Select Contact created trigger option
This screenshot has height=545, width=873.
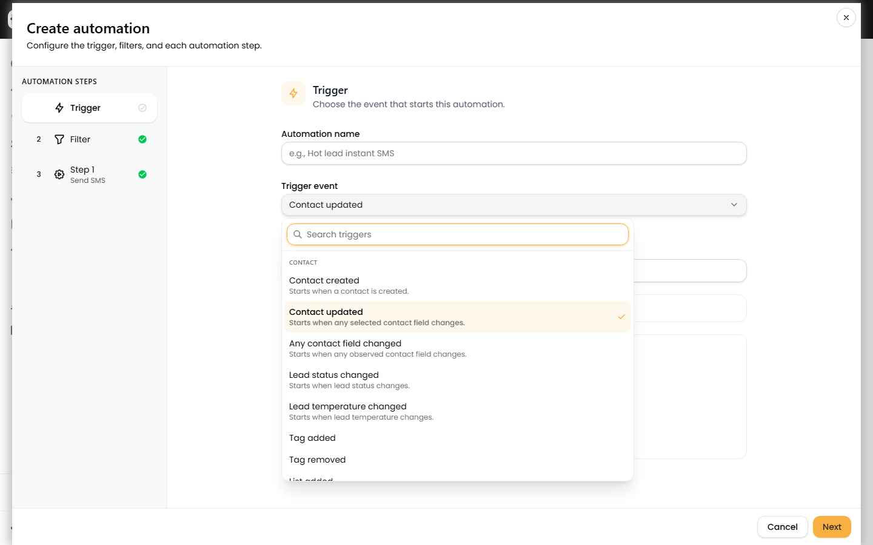pyautogui.click(x=458, y=285)
